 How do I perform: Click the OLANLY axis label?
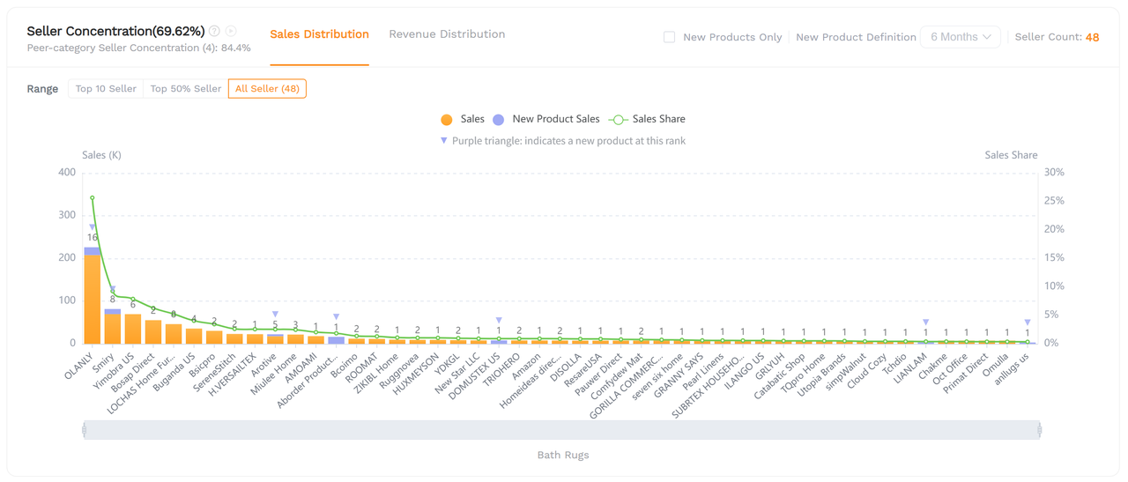click(x=79, y=366)
